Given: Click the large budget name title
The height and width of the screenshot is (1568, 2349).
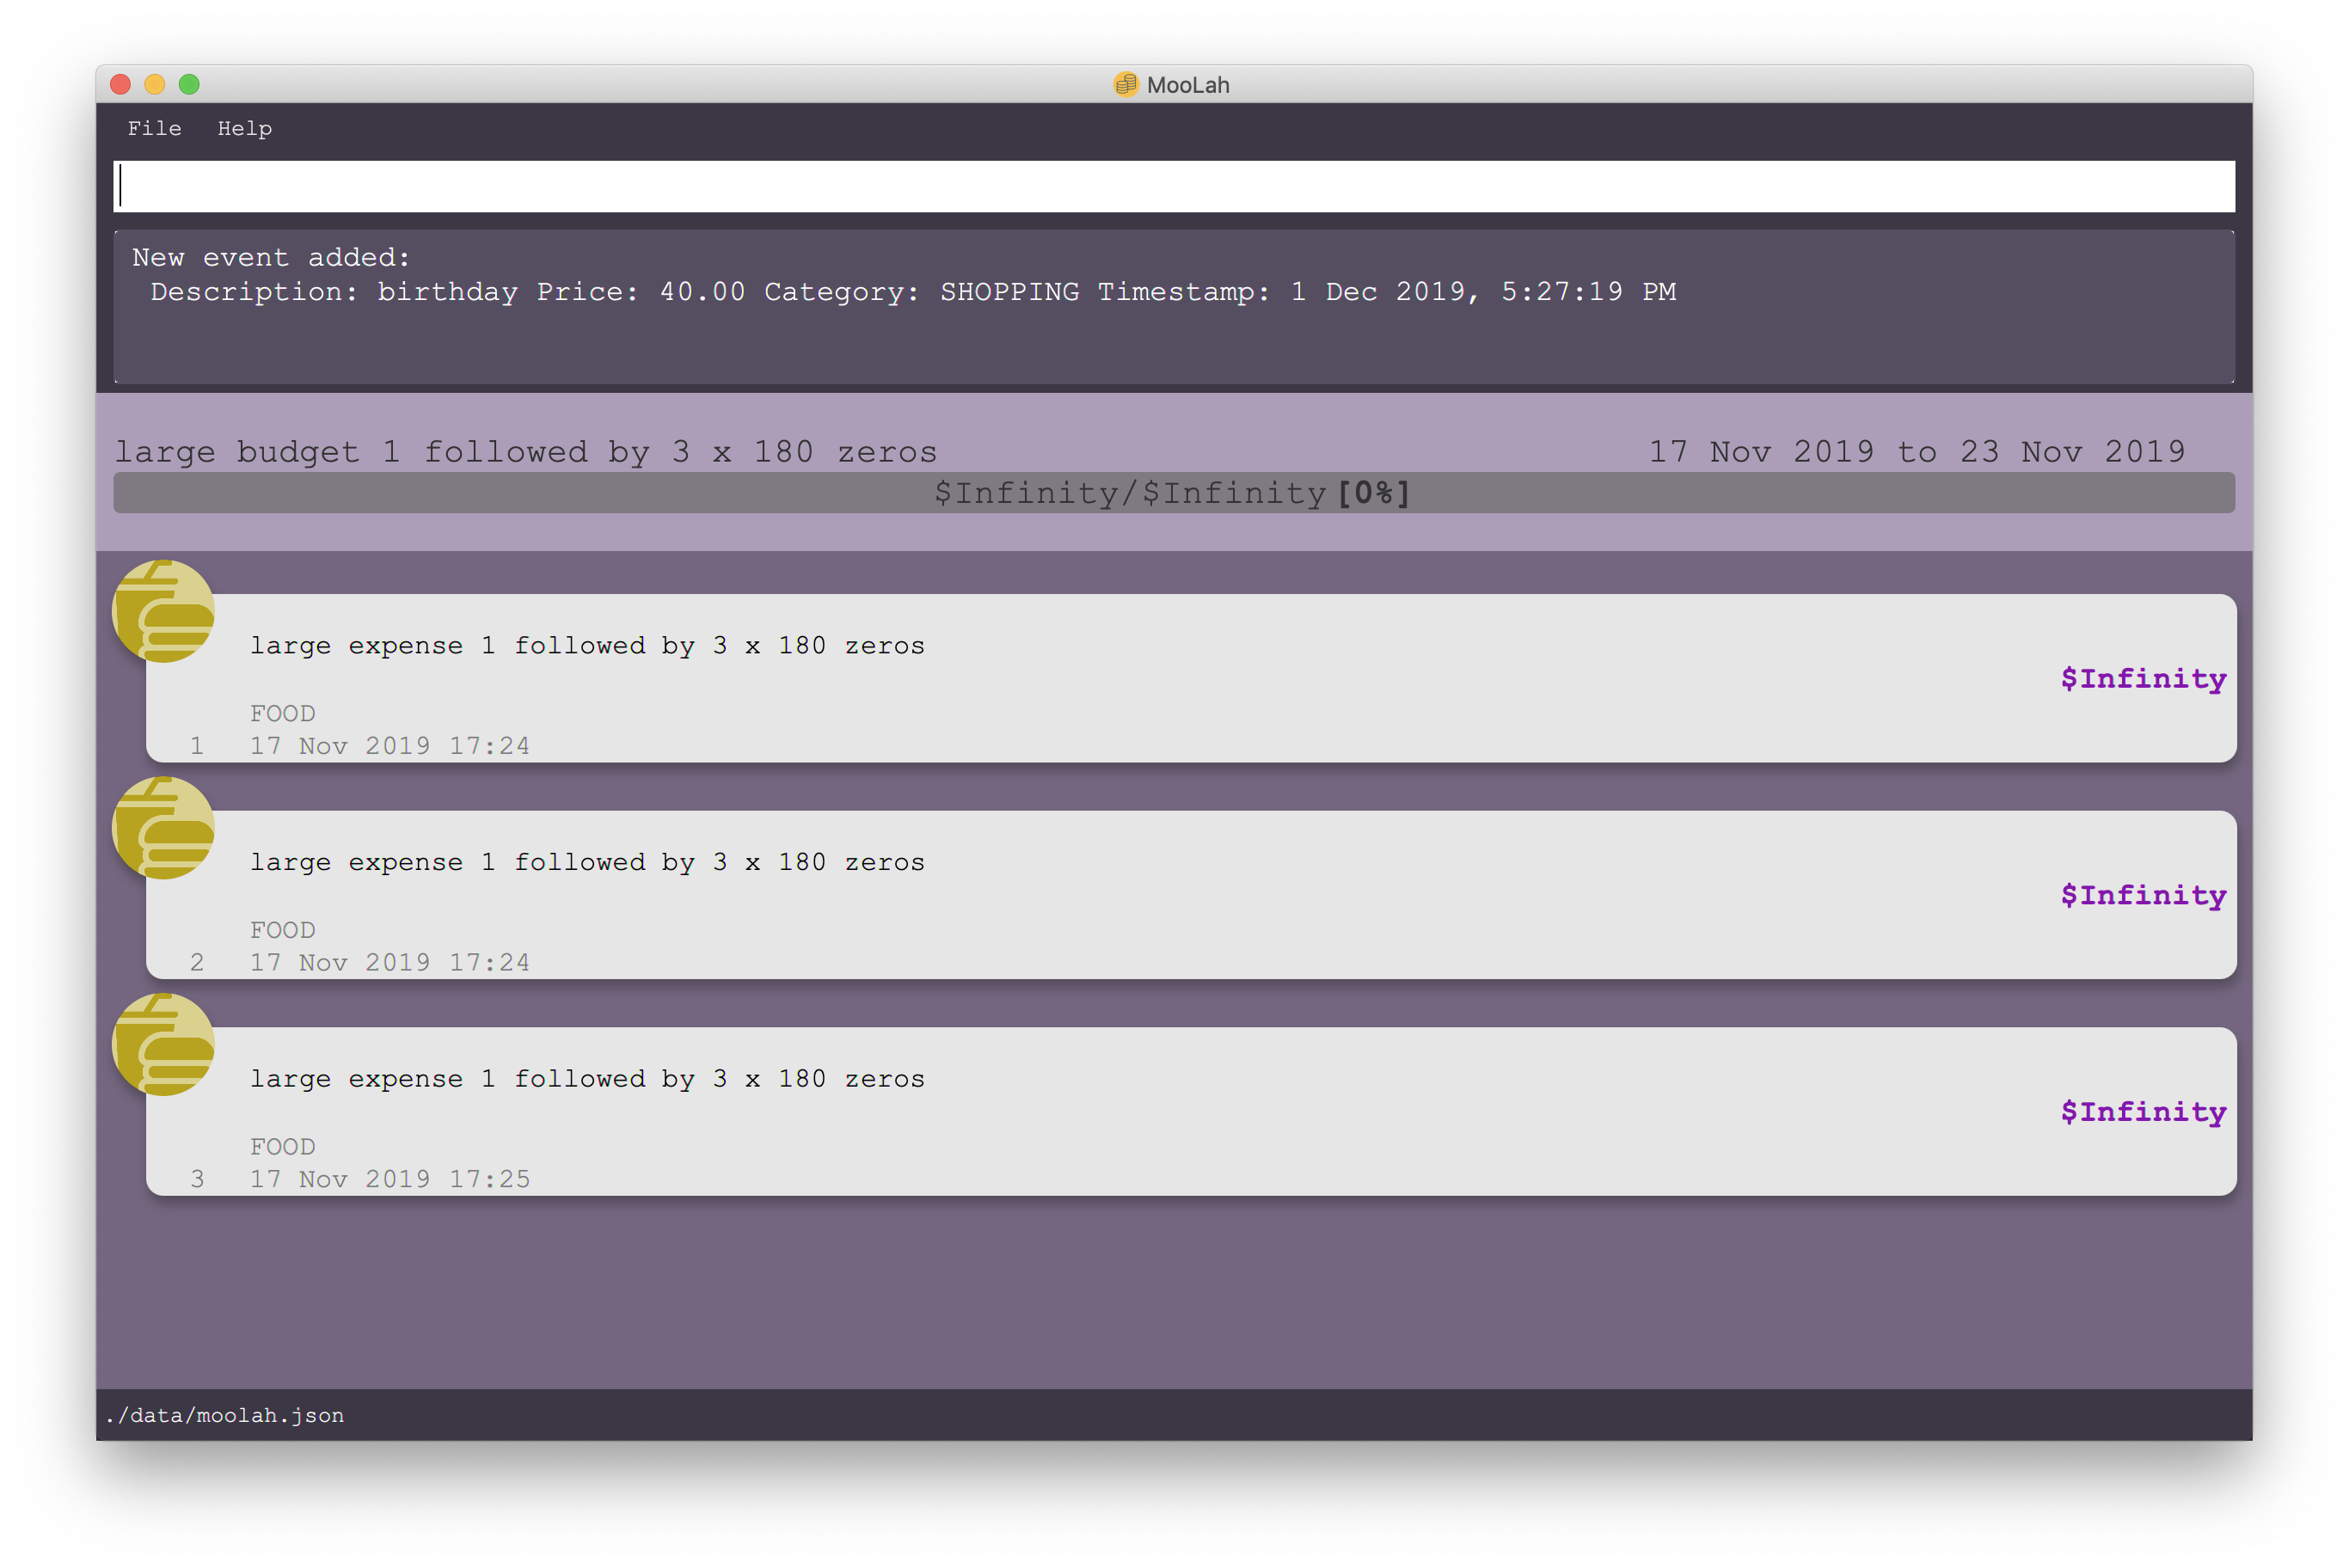Looking at the screenshot, I should click(x=526, y=452).
